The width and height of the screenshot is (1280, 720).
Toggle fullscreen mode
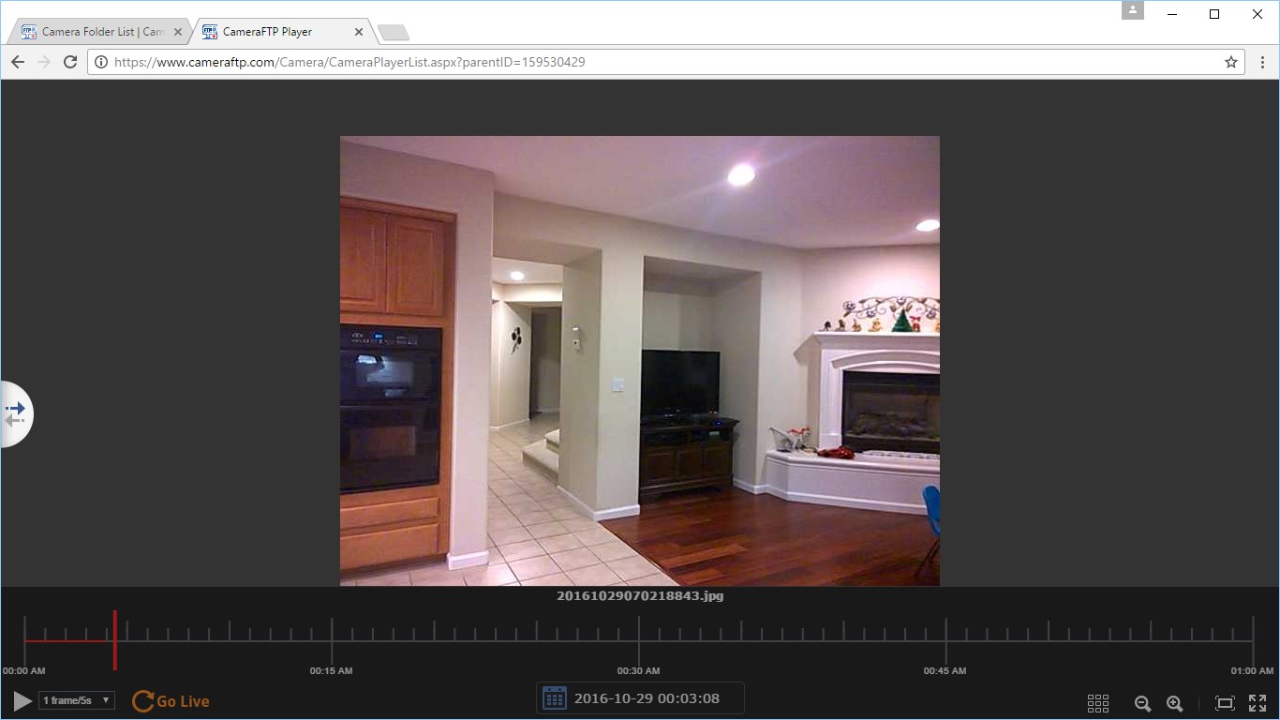click(1258, 702)
